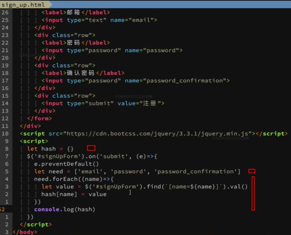Screen dimensions: 291x235
Task: Click line number 26 in the gutter
Action: [5, 12]
